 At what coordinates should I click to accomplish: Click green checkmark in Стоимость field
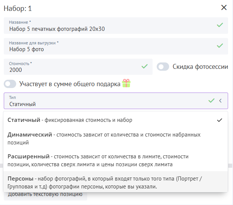click(x=144, y=67)
